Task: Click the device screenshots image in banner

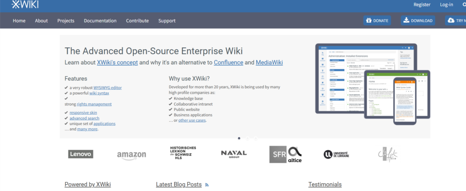Action: coord(372,84)
